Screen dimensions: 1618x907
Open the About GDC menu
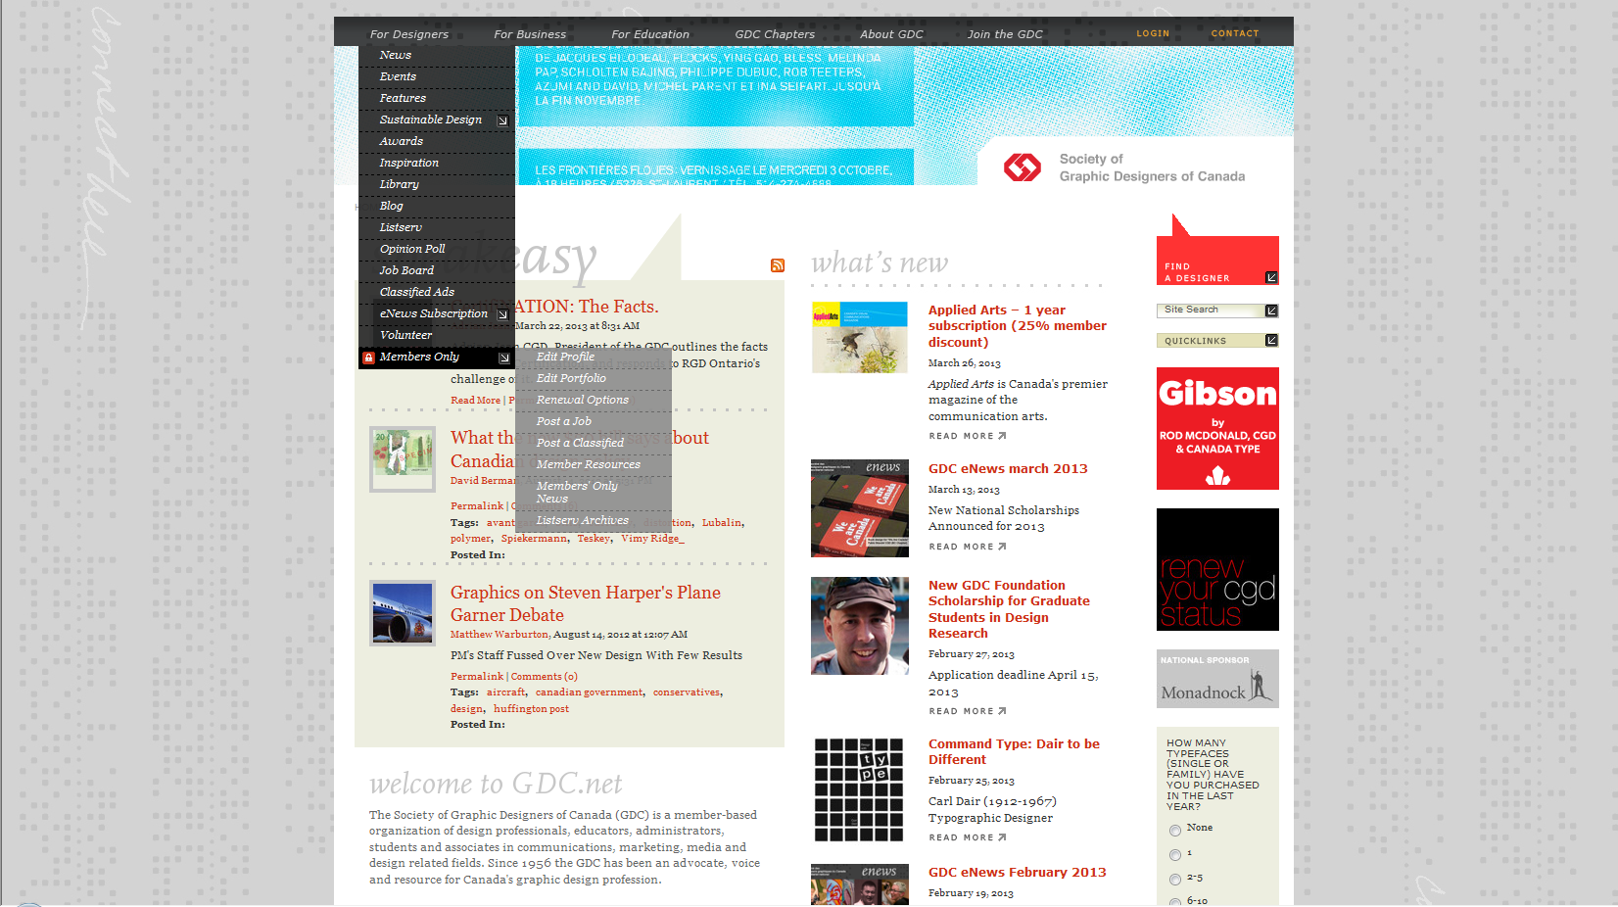click(x=891, y=34)
